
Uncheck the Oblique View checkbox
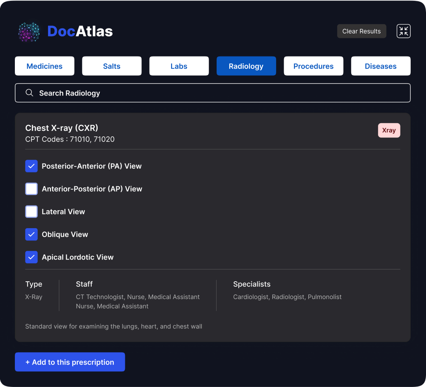pyautogui.click(x=31, y=234)
